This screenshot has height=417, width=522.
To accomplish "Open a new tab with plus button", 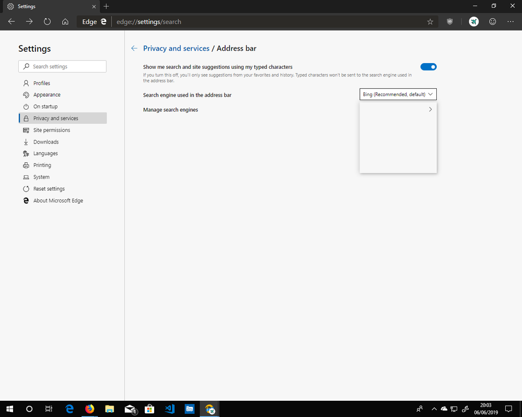I will pos(106,6).
